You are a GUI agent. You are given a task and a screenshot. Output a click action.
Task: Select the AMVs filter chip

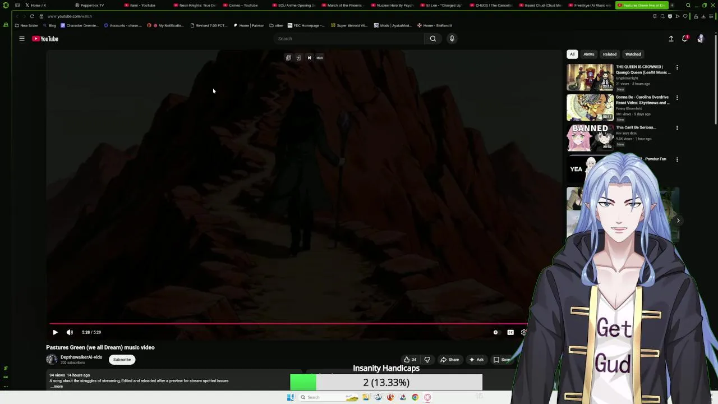coord(588,54)
